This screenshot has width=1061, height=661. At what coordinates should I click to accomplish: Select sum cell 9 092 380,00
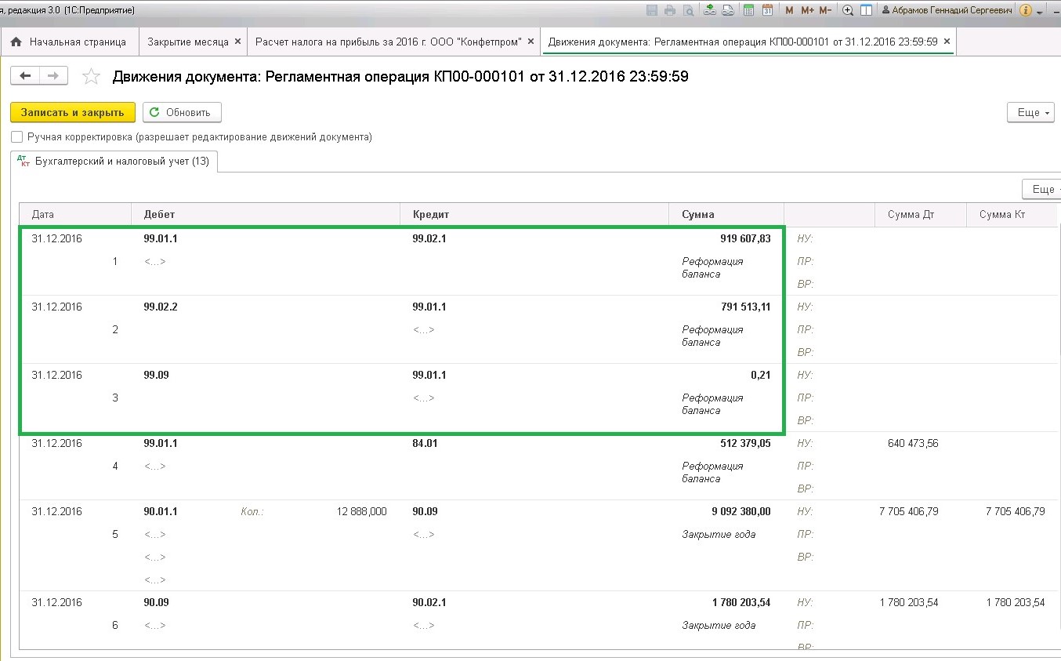(741, 512)
